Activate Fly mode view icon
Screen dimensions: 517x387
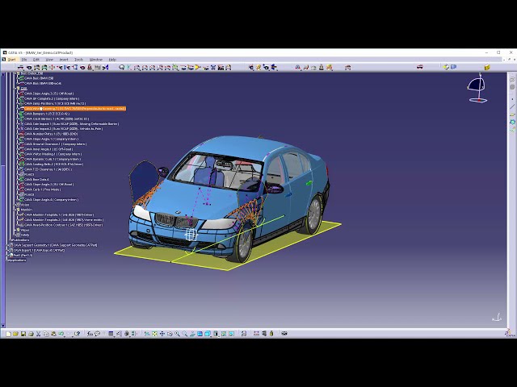pyautogui.click(x=147, y=334)
